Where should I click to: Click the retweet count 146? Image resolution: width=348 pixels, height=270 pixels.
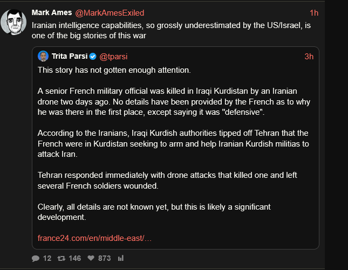pos(74,259)
